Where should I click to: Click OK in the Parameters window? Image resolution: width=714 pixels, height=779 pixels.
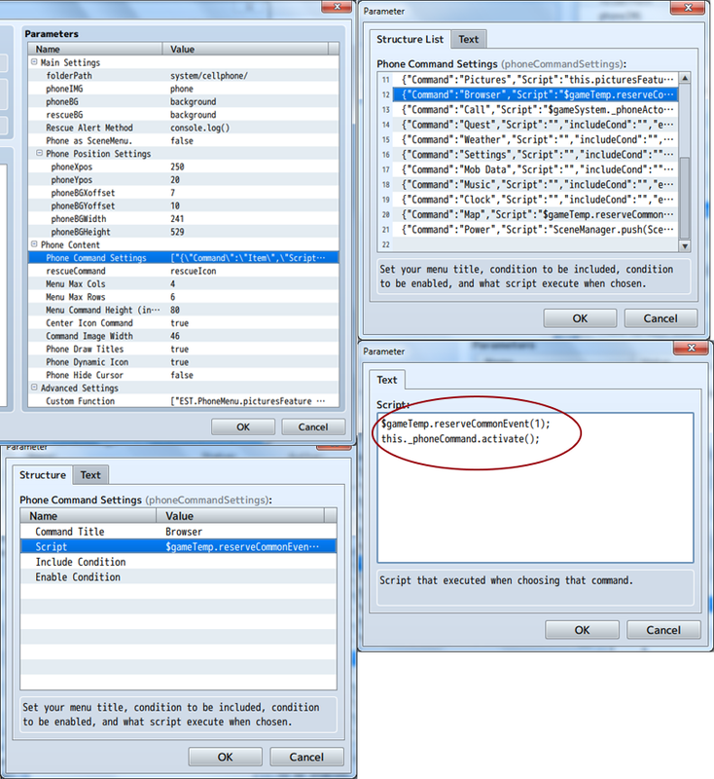243,427
